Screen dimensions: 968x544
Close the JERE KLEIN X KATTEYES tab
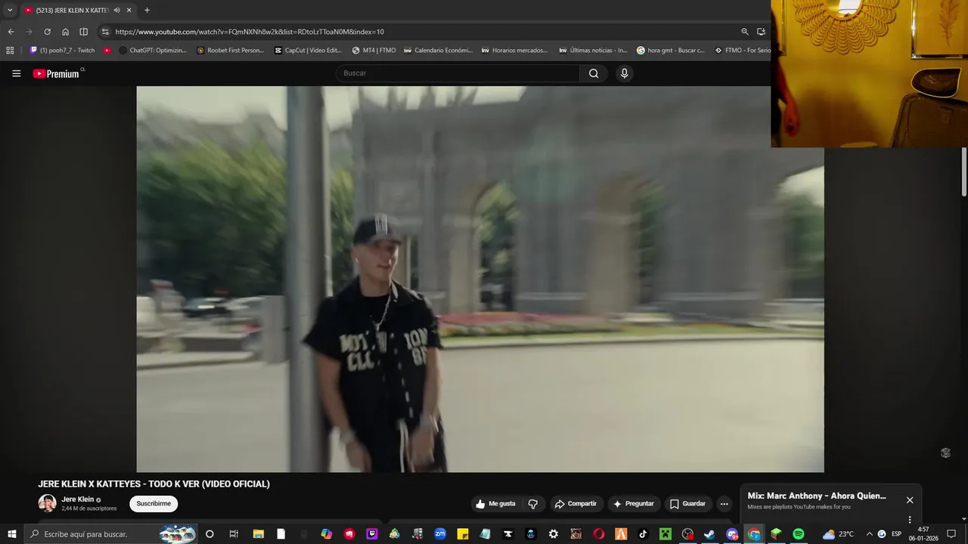[129, 11]
